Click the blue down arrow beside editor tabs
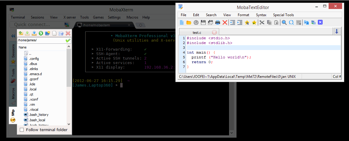This screenshot has height=141, width=349. (337, 31)
